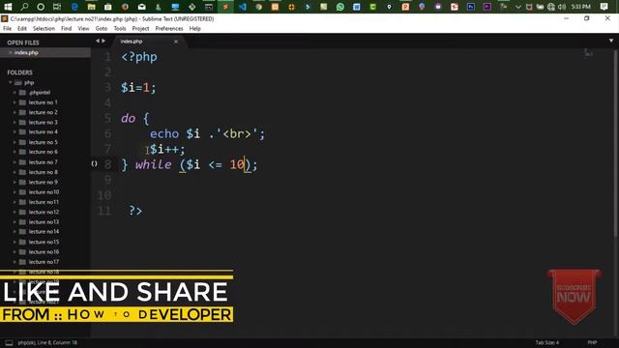Launch Microsoft Edge from taskbar

pos(74,7)
